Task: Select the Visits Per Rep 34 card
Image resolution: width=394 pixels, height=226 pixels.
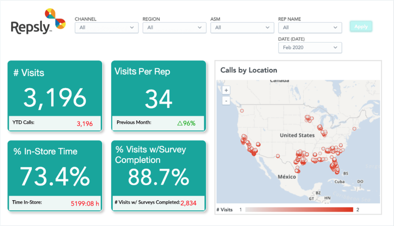Action: tap(158, 96)
